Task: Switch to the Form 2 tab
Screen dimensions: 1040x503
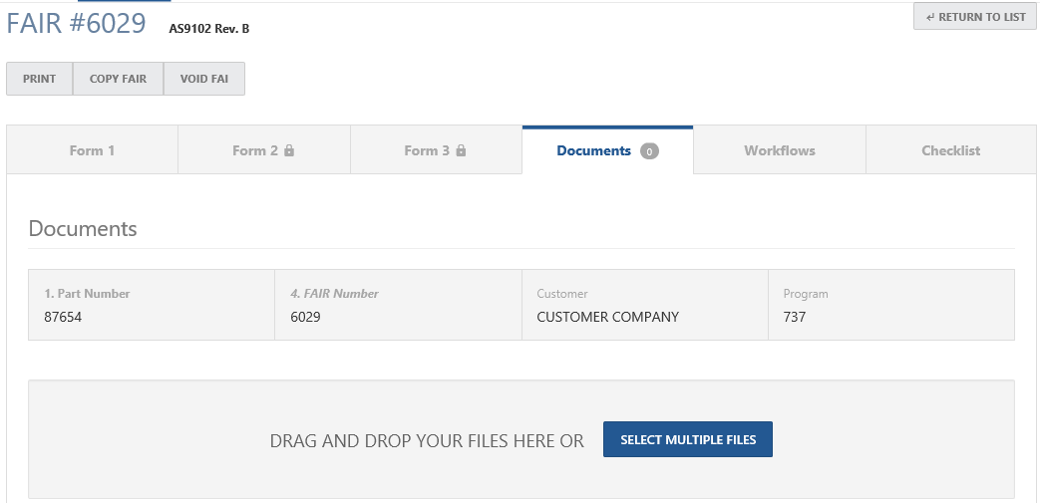Action: pos(264,149)
